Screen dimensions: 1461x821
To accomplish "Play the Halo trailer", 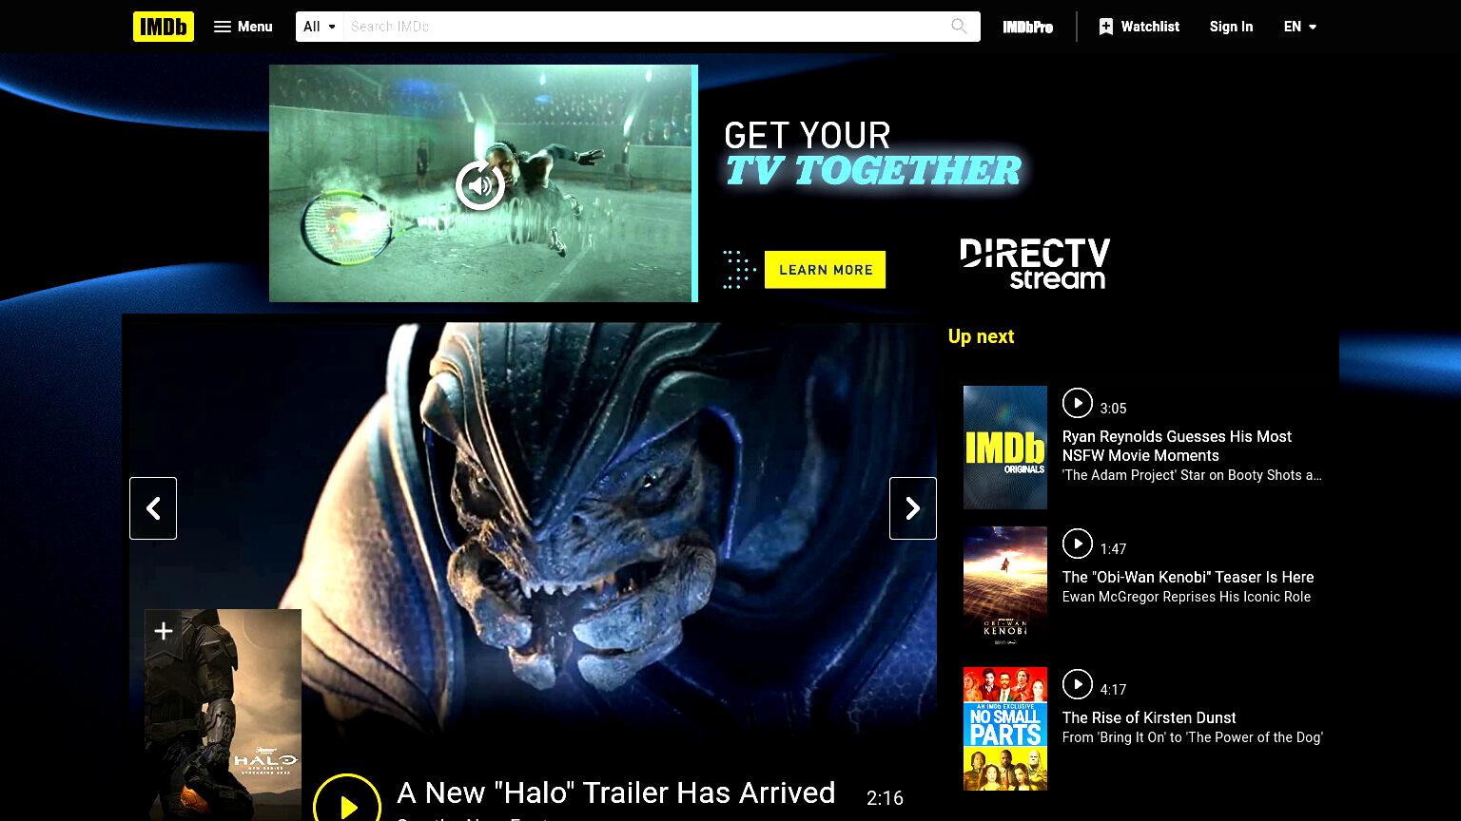I will click(347, 806).
